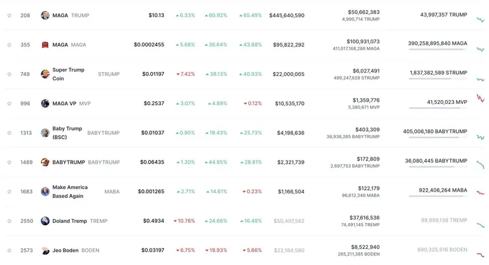Image resolution: width=489 pixels, height=265 pixels.
Task: Click the STRUMP circulating supply bar
Action: 438,78
